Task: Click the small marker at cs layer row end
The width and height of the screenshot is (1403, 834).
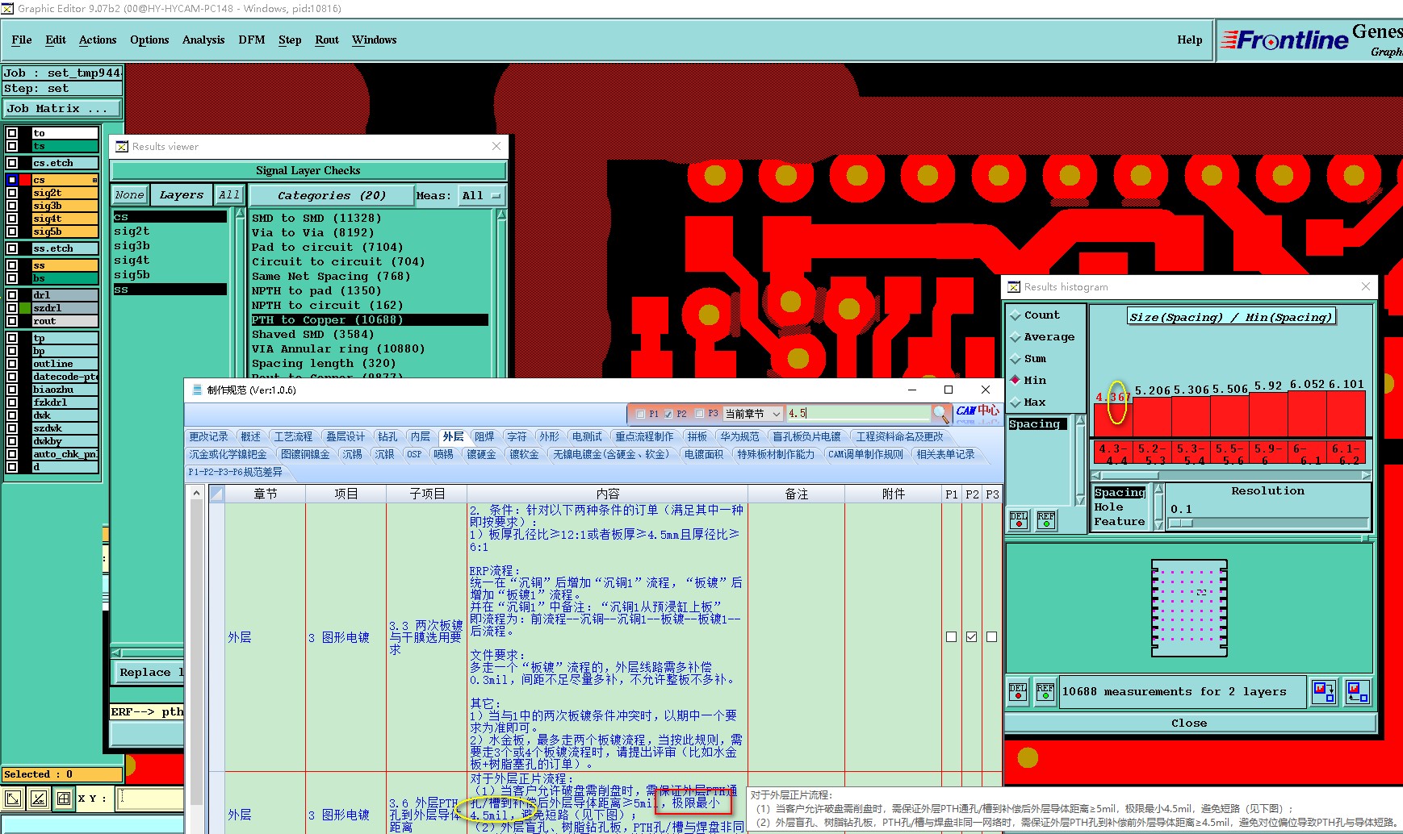Action: click(94, 180)
